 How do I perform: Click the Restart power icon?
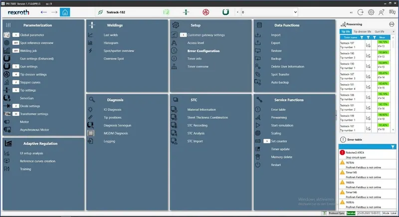pyautogui.click(x=258, y=165)
